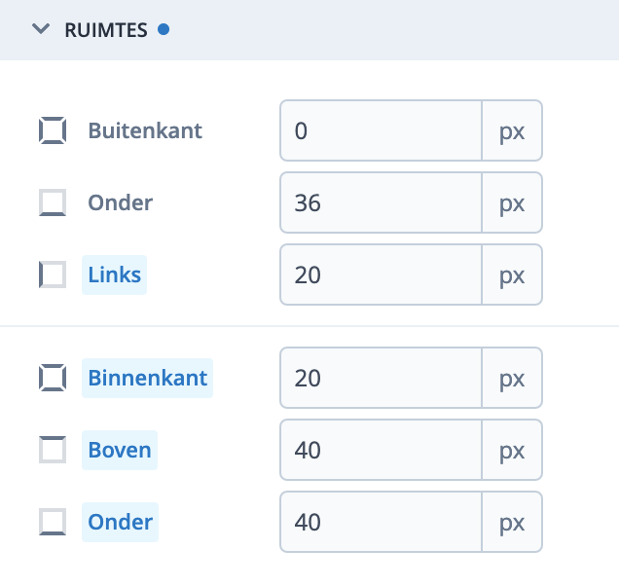Focus the Boven value field

pyautogui.click(x=381, y=450)
